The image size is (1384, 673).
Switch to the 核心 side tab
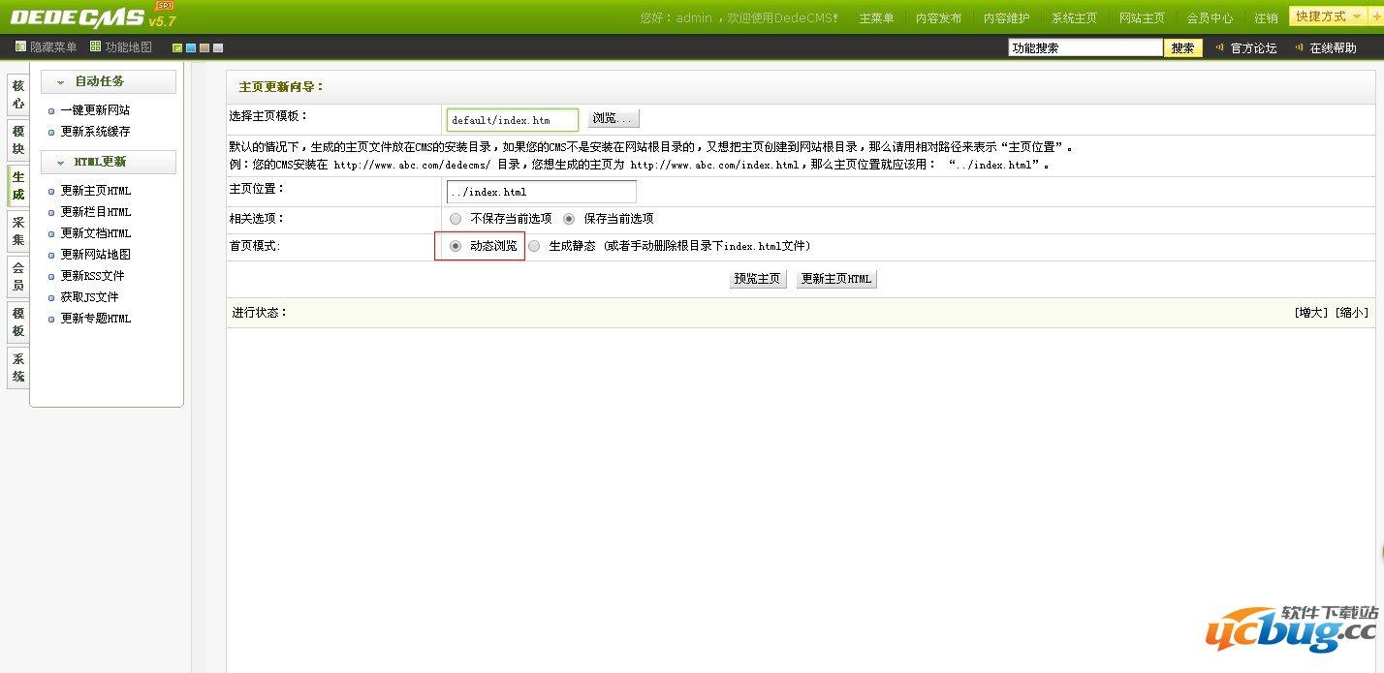(18, 95)
